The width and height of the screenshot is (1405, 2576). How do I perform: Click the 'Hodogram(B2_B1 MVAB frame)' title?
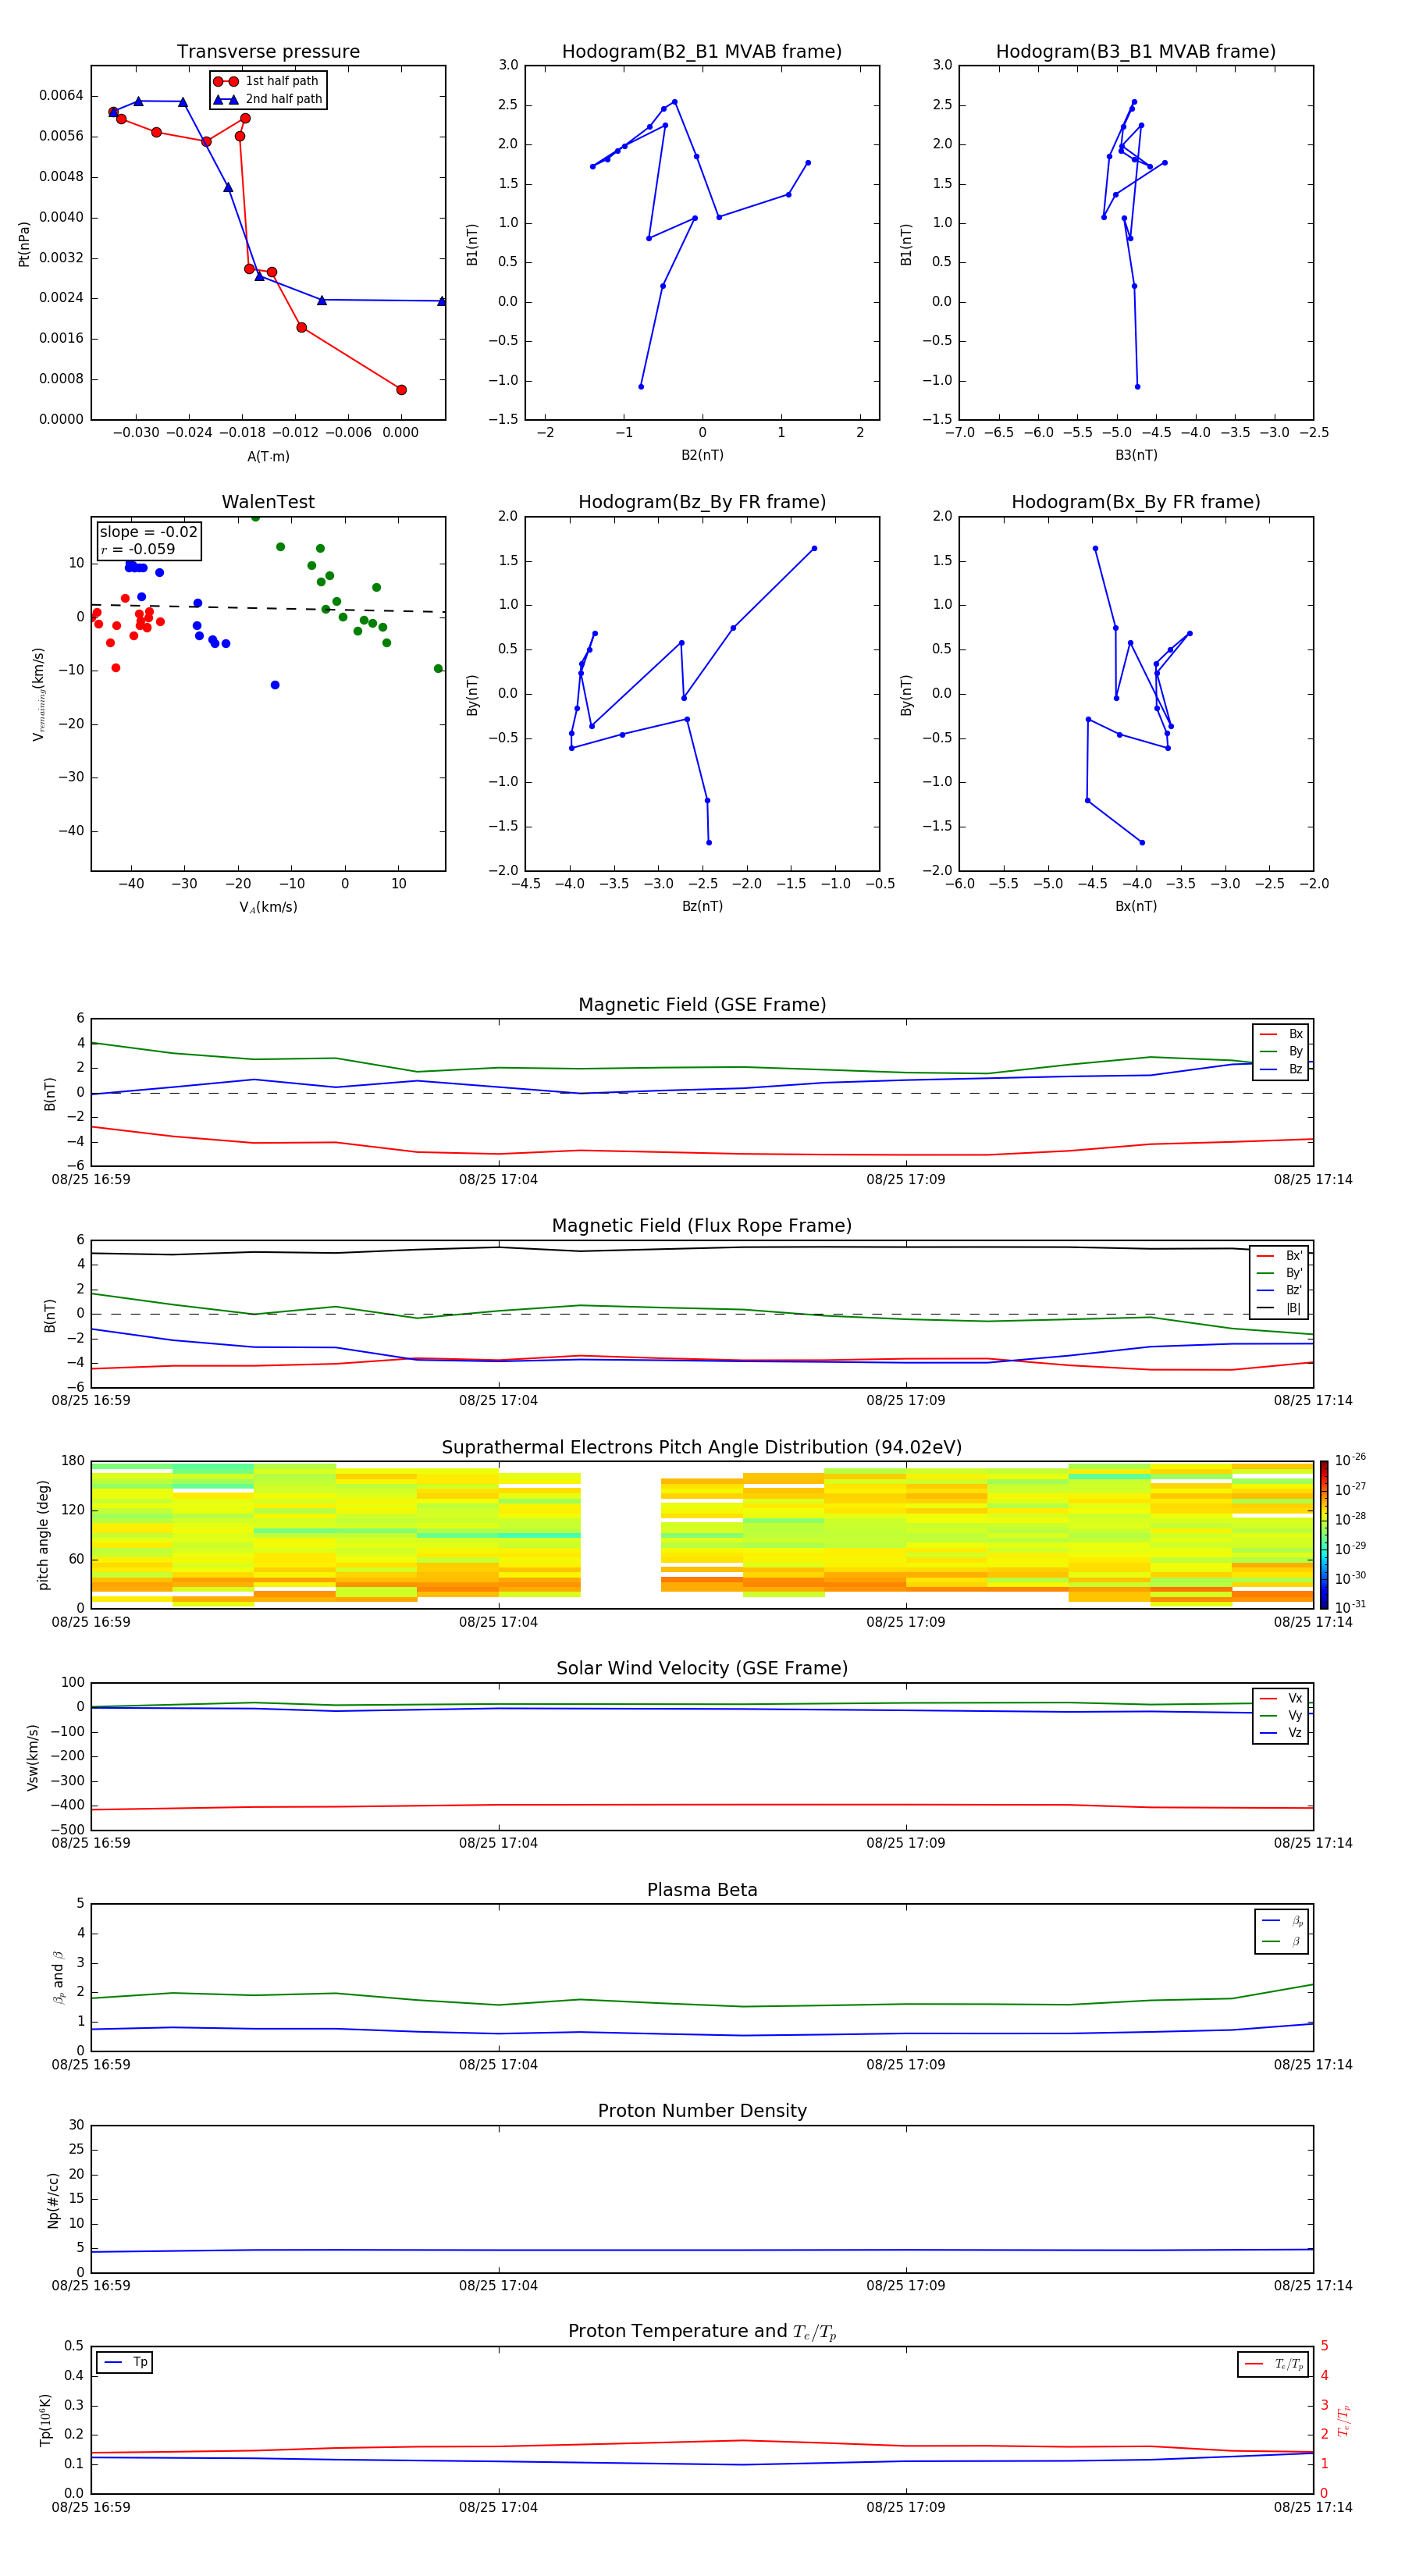coord(702,52)
